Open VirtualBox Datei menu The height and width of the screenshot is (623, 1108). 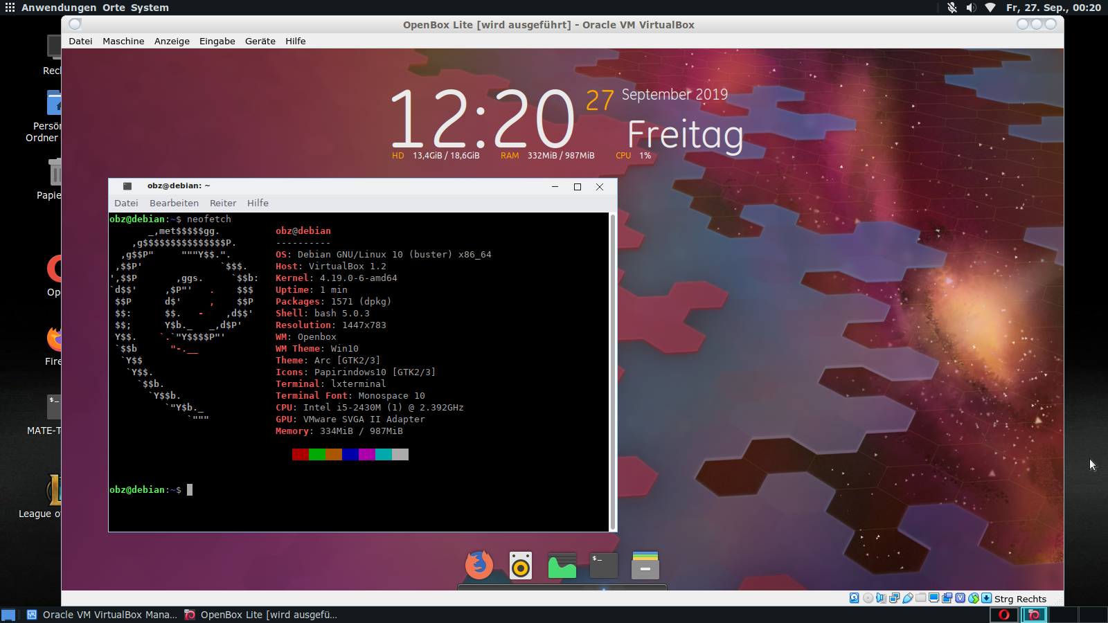pos(80,41)
